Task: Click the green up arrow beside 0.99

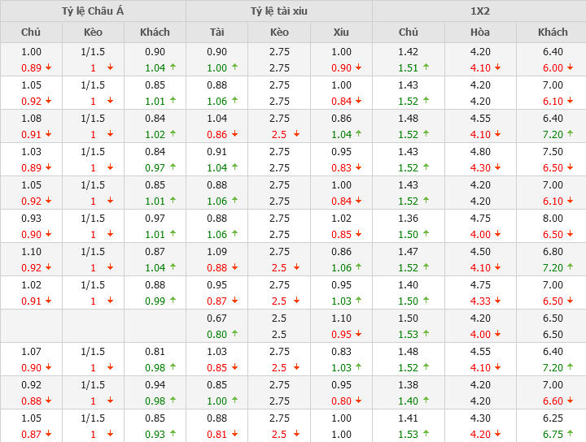Action: (173, 301)
